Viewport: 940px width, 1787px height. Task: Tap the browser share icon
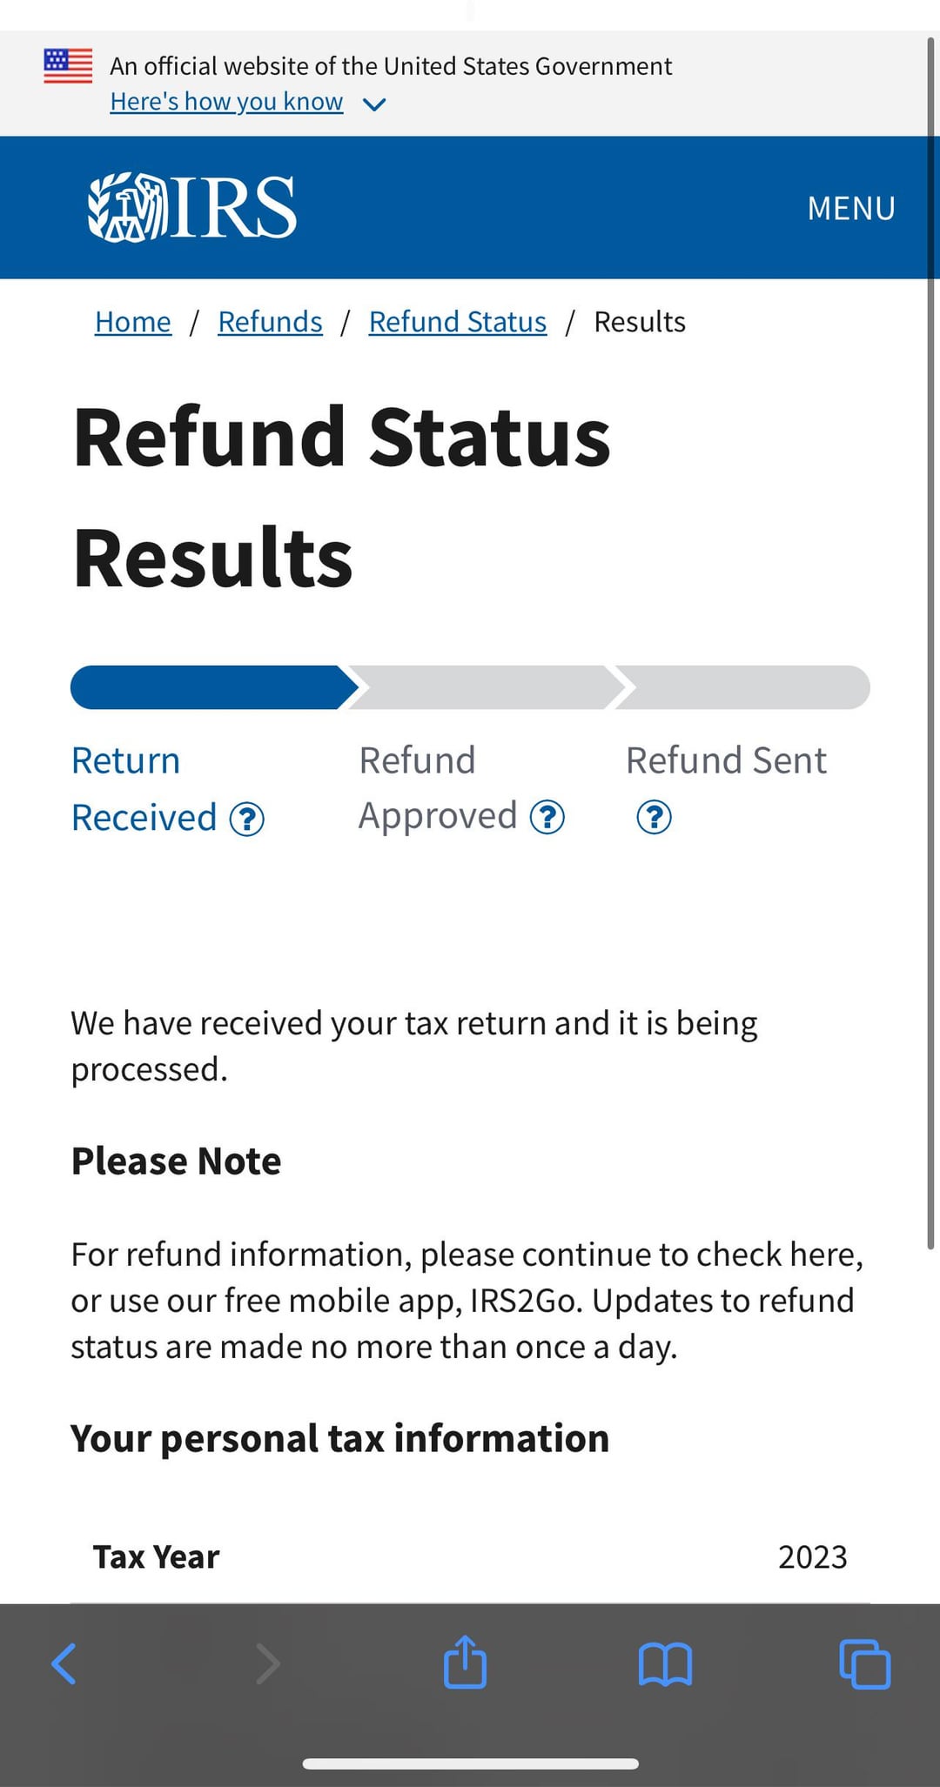pos(465,1663)
